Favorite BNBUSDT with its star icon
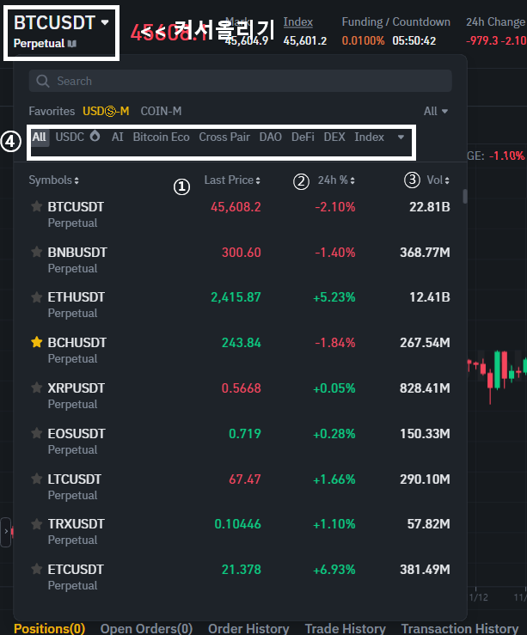 pyautogui.click(x=36, y=252)
